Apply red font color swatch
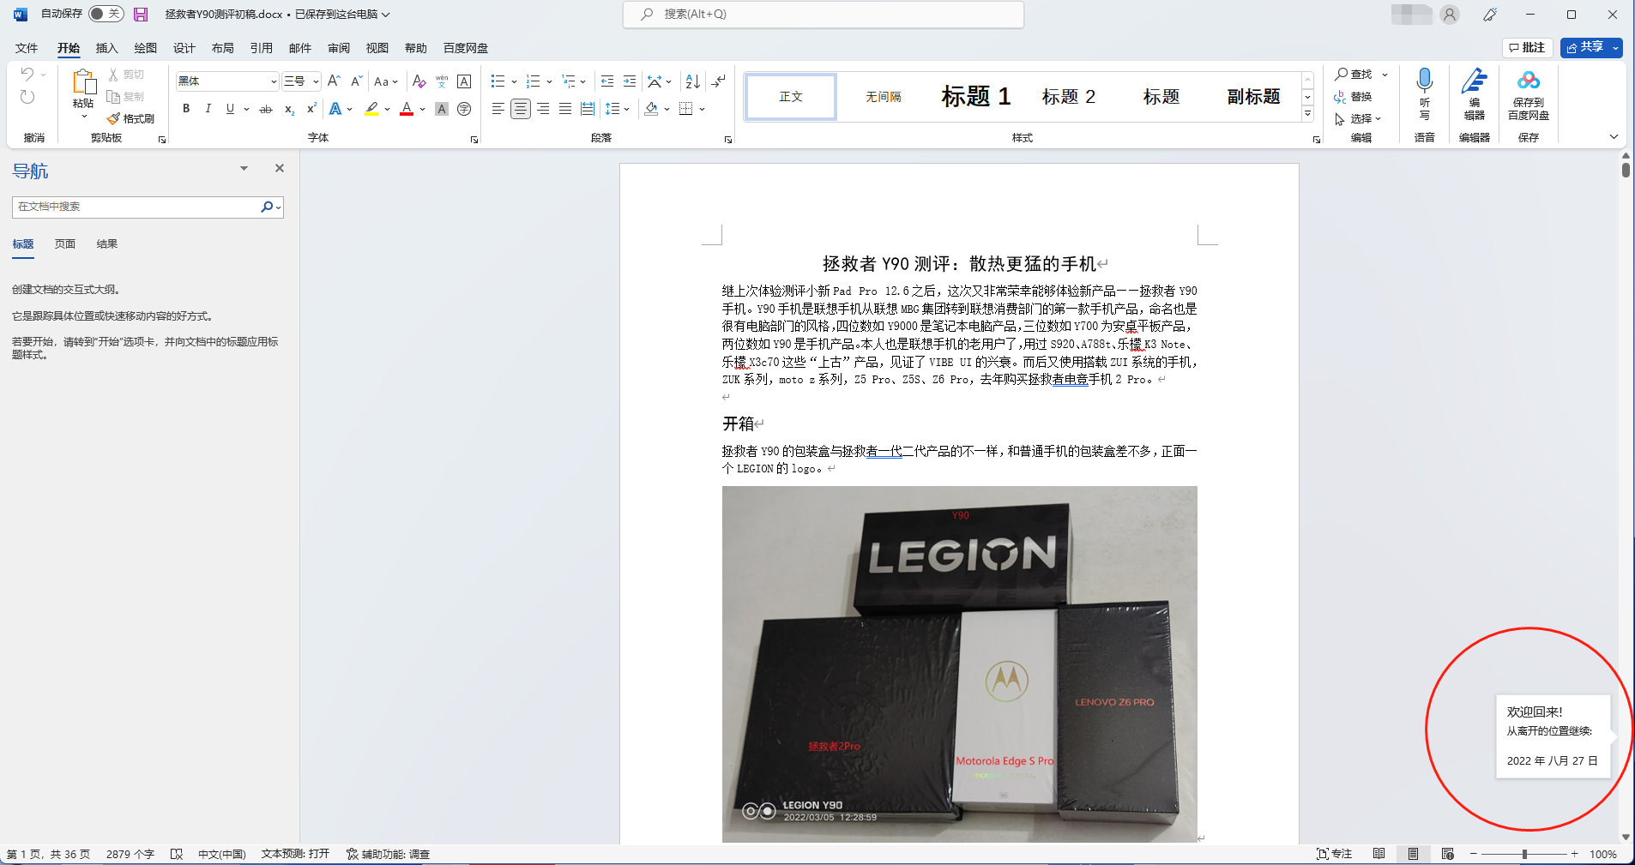1635x865 pixels. [x=407, y=109]
